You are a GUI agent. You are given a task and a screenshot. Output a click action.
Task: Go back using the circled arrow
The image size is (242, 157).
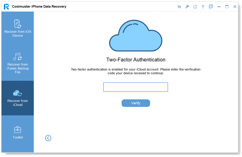(x=48, y=138)
